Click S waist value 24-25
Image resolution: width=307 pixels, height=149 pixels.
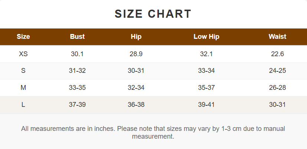277,71
